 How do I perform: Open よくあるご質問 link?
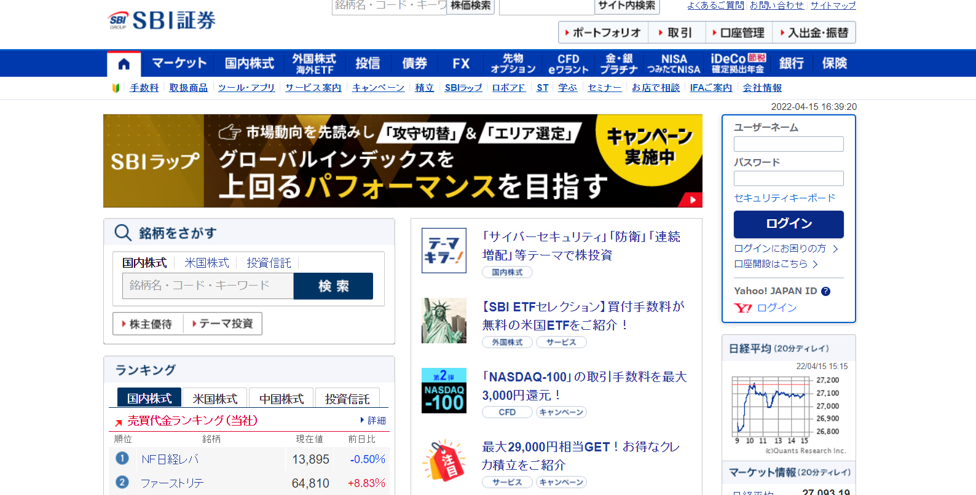click(x=715, y=6)
